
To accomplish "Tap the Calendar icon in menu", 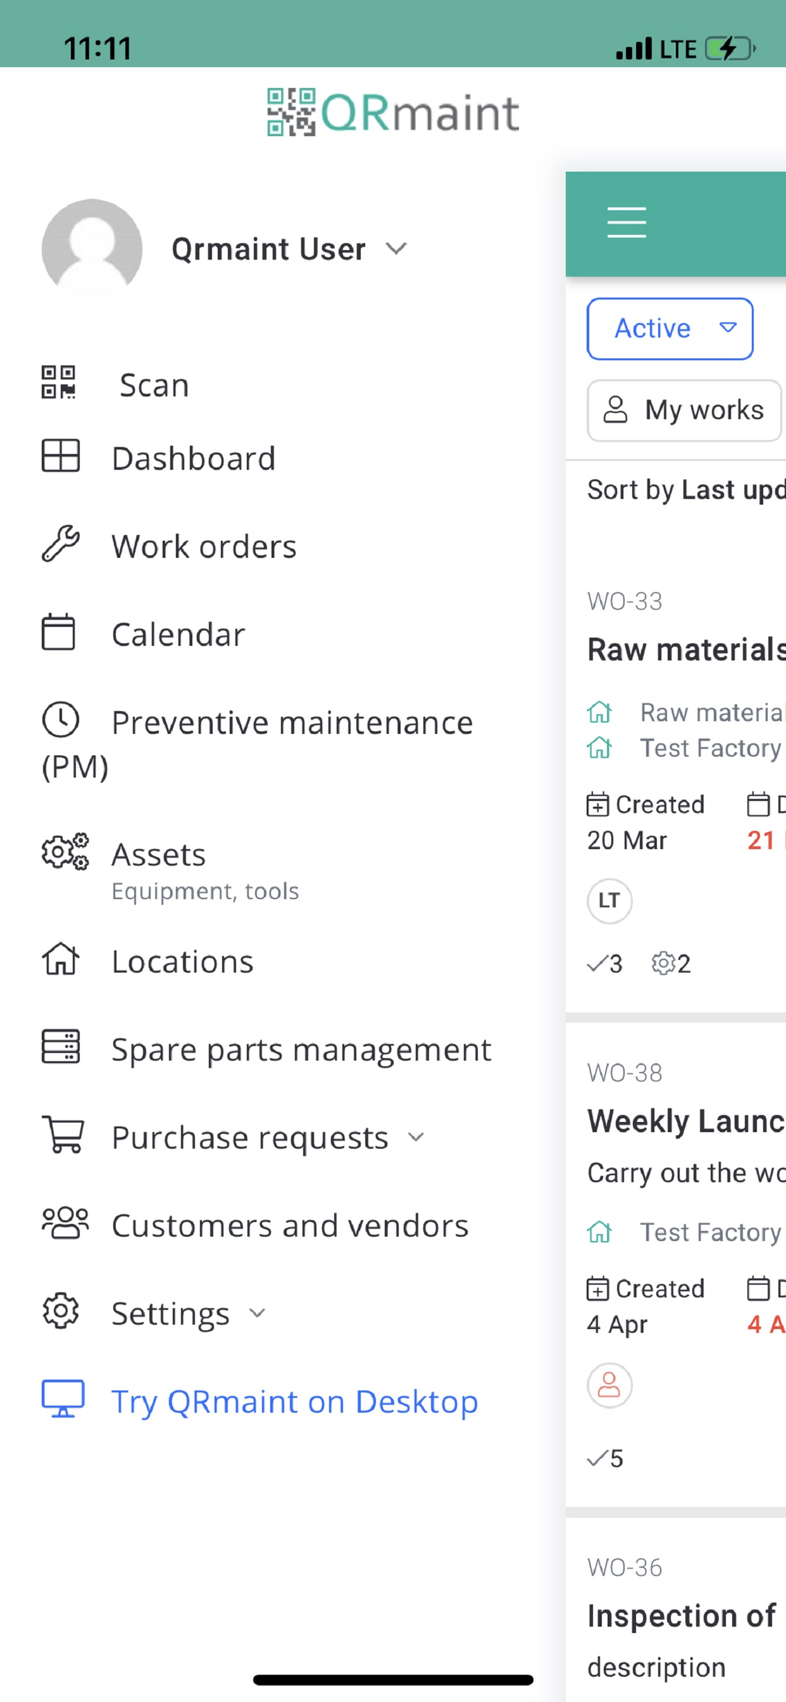I will coord(58,632).
